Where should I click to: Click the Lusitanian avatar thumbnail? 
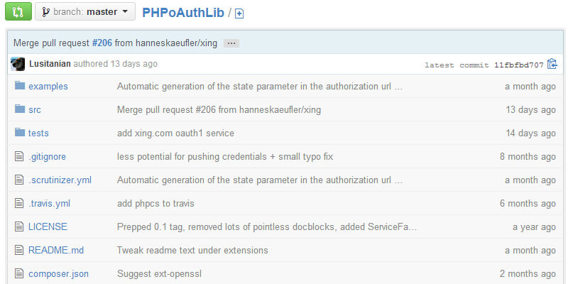click(x=18, y=64)
